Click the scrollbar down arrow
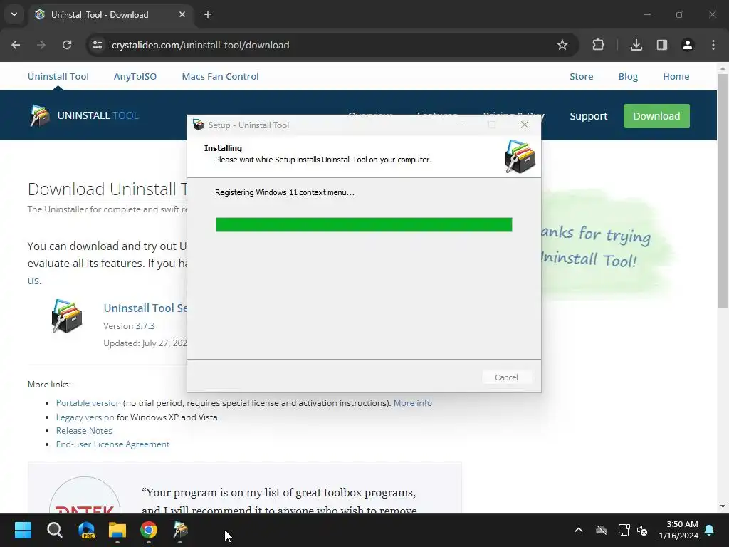The height and width of the screenshot is (547, 729). pos(723,506)
